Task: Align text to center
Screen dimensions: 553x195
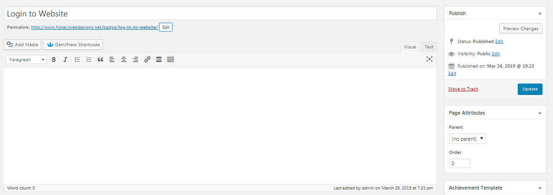Action: (124, 59)
